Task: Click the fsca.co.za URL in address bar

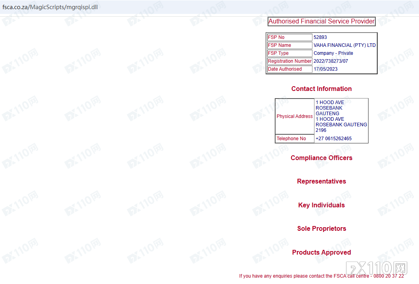Action: point(50,8)
